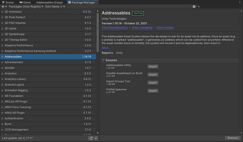Select the Animation Rigging package
This screenshot has width=243, height=142.
(x=48, y=91)
